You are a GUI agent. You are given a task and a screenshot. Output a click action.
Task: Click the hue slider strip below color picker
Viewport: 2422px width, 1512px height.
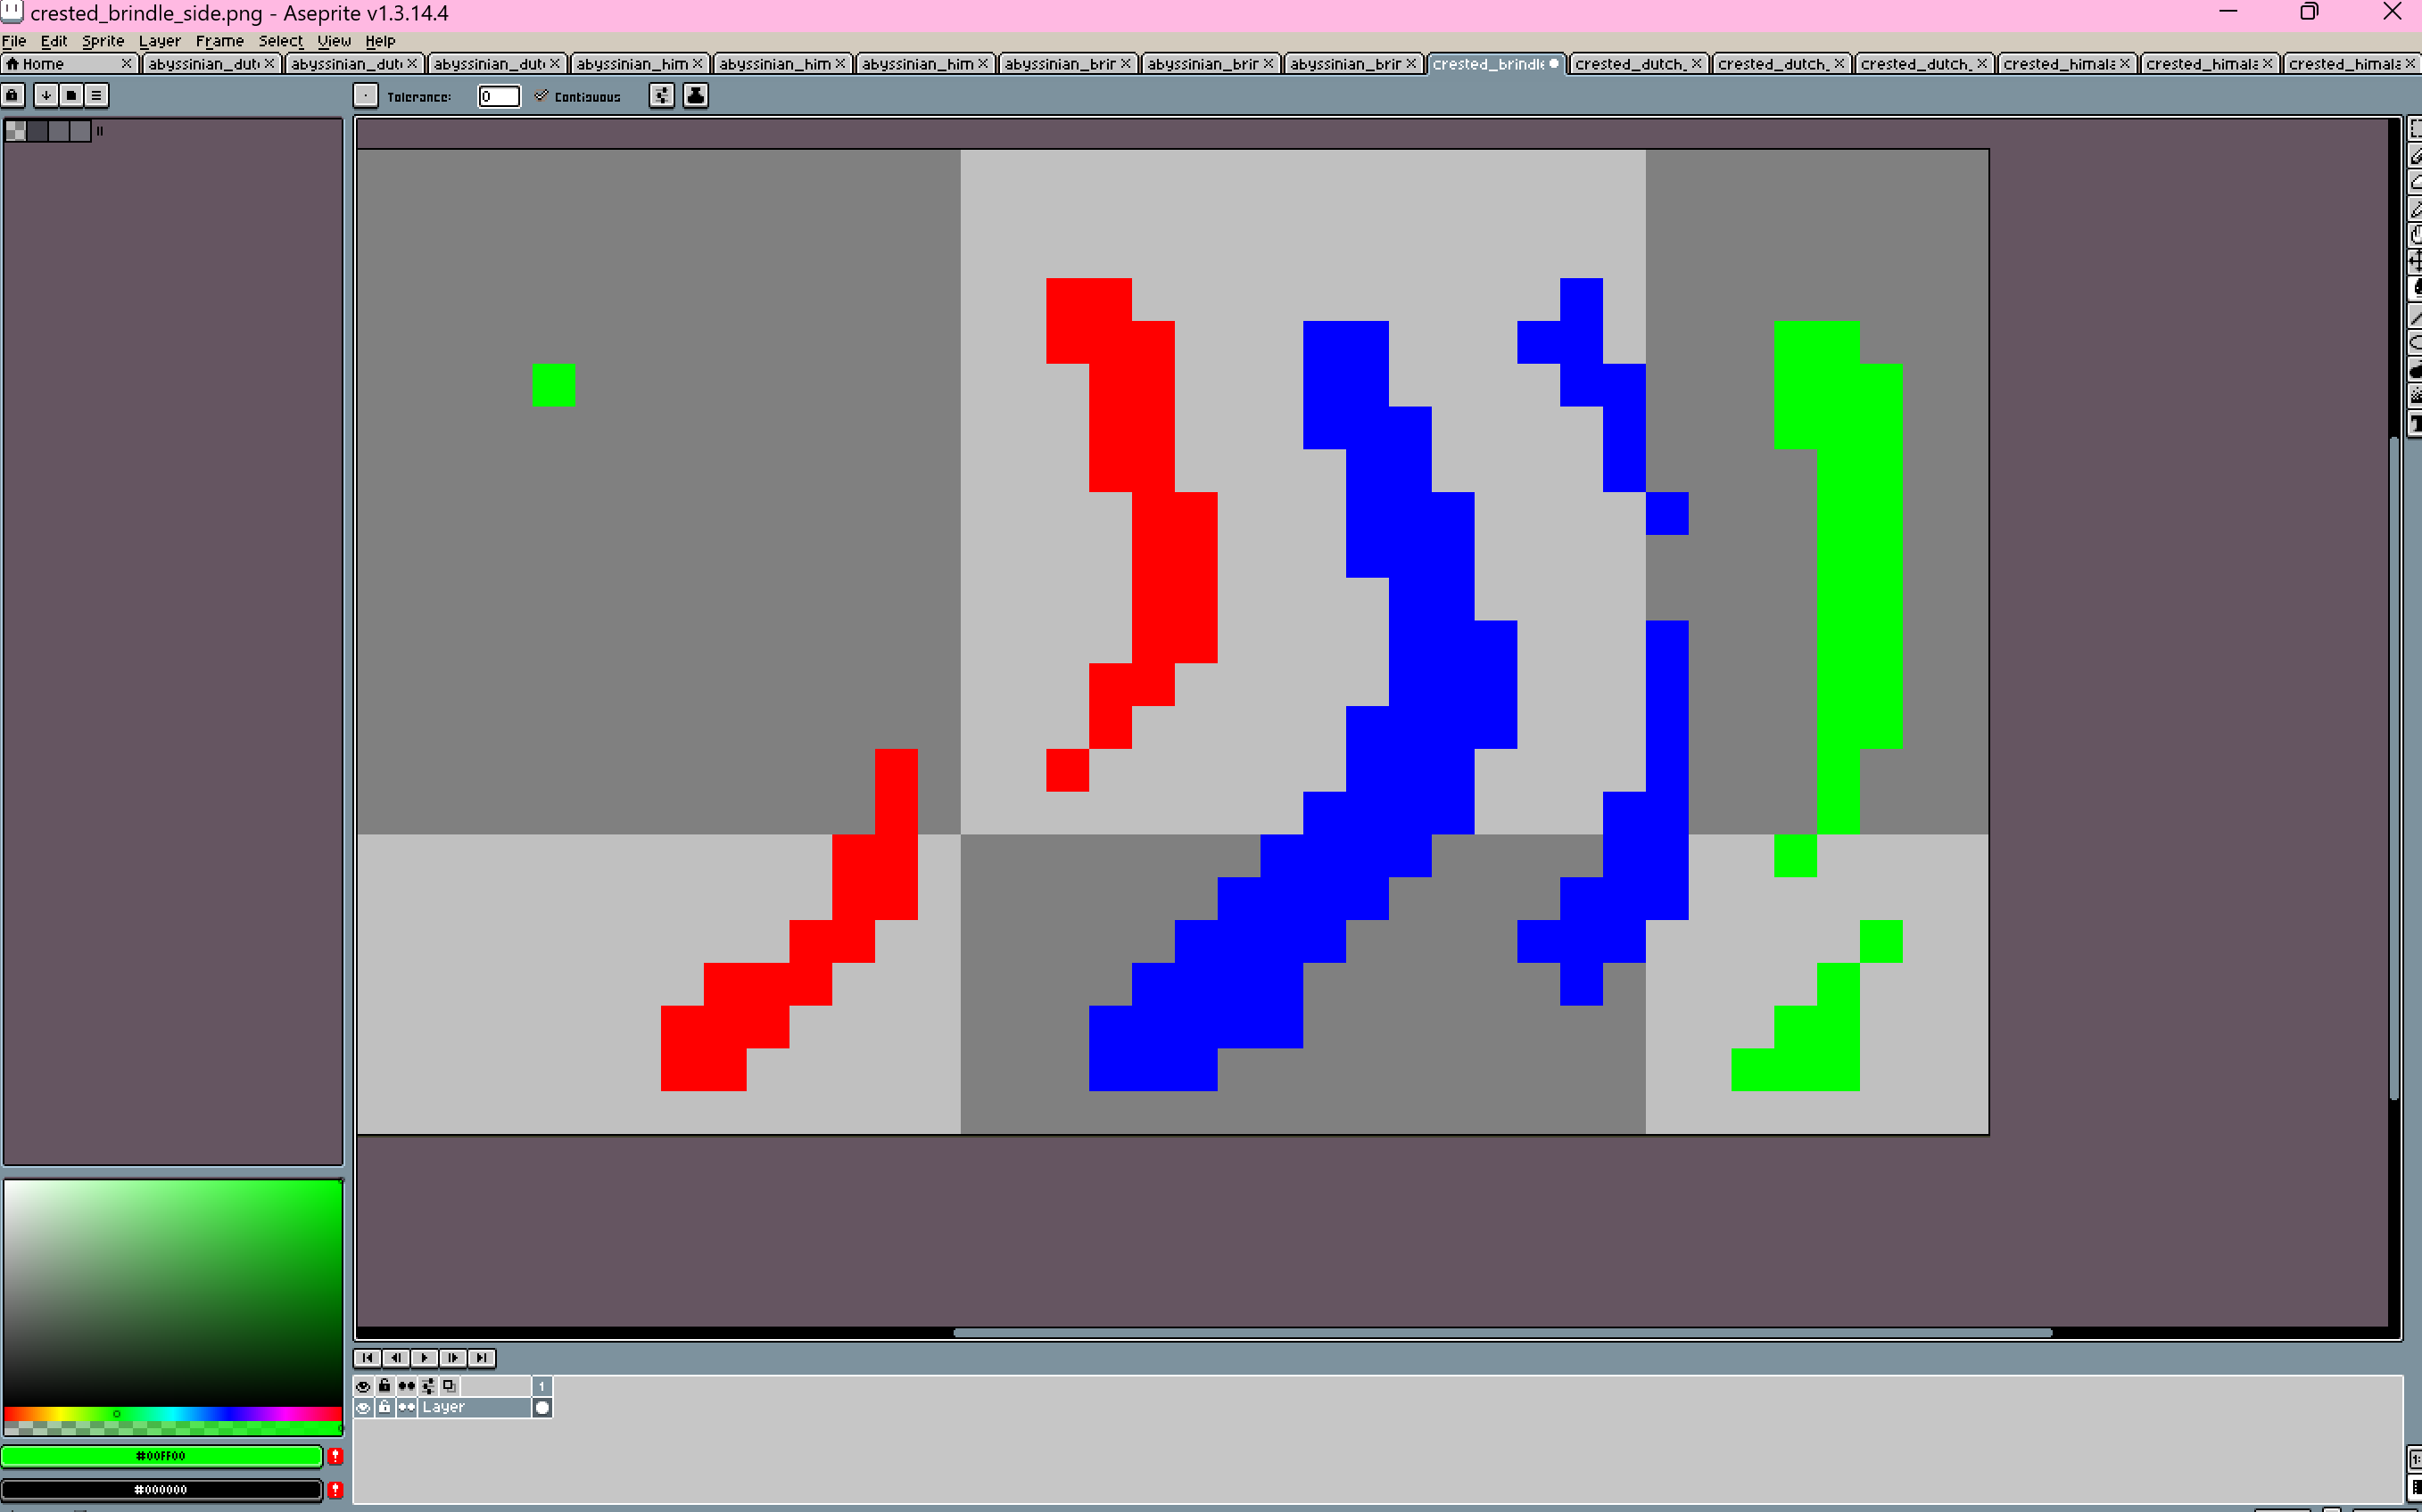172,1414
